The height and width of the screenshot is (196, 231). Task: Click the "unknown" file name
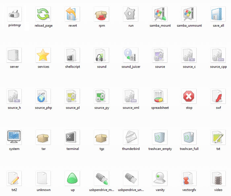[x=44, y=190]
